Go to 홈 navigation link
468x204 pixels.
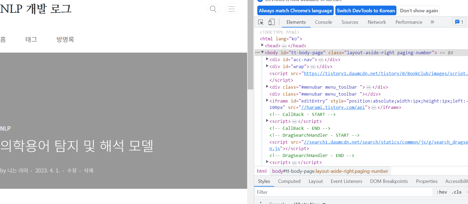pyautogui.click(x=3, y=40)
